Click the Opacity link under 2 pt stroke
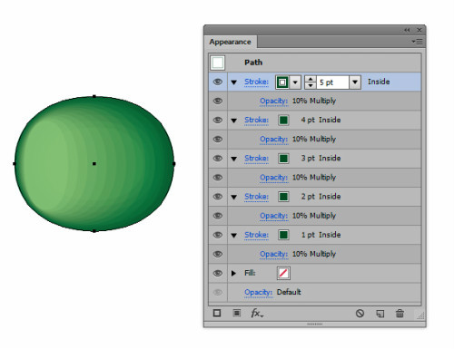 [x=273, y=216]
